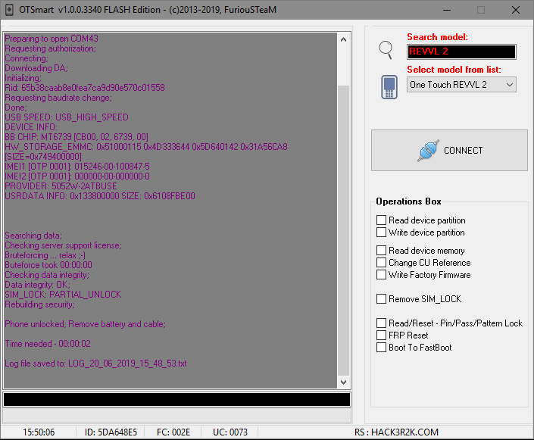Click the log vertical scrollbar thumb

tap(343, 230)
